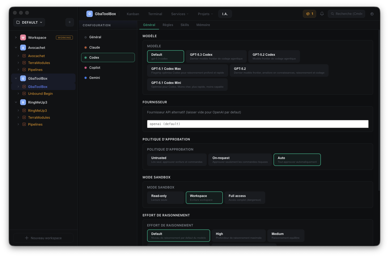
Task: Choose Full access sandbox mode
Action: click(245, 198)
